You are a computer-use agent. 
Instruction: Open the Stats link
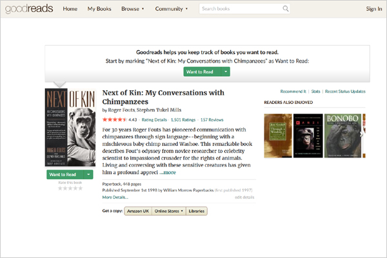tap(315, 92)
